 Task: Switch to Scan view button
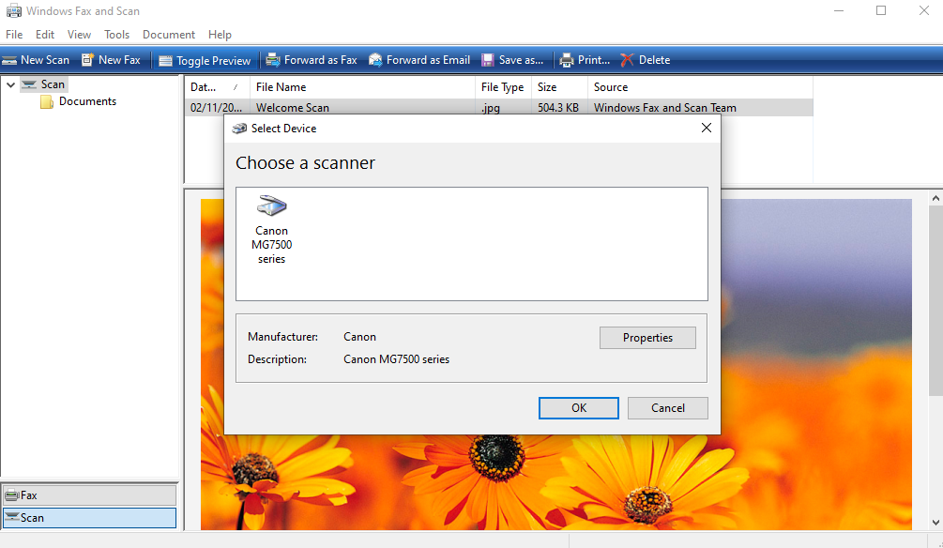[x=90, y=518]
